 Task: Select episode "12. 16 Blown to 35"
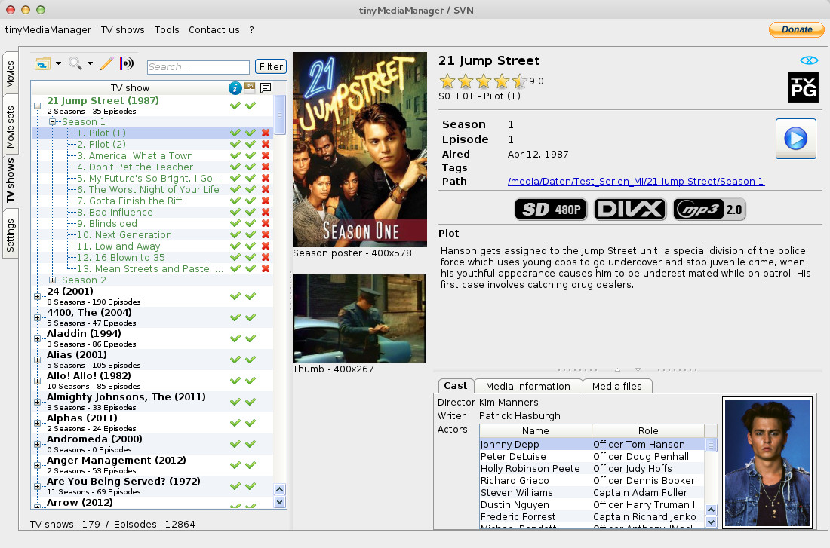121,257
